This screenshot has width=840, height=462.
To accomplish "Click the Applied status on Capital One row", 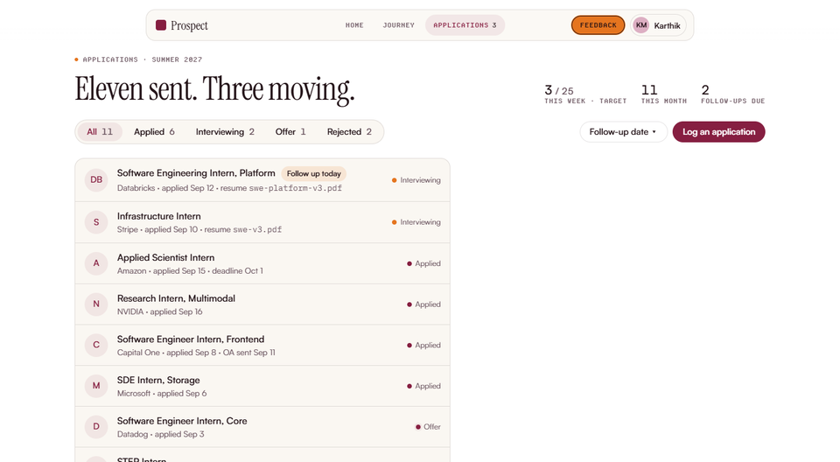I will 423,345.
